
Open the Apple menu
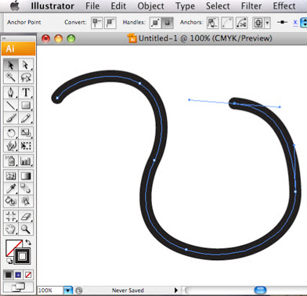15,5
